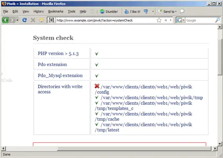Click the thumbs-up I like it! button
This screenshot has height=158, width=223.
133,11
